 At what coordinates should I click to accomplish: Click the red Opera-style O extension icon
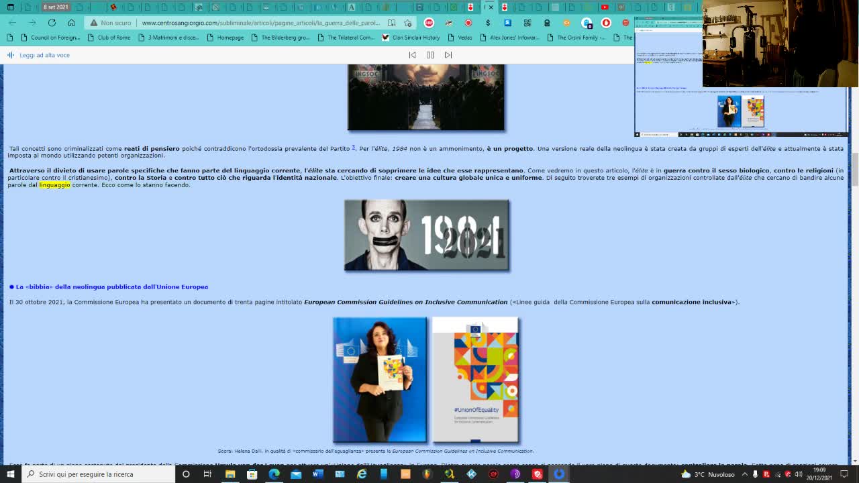606,23
